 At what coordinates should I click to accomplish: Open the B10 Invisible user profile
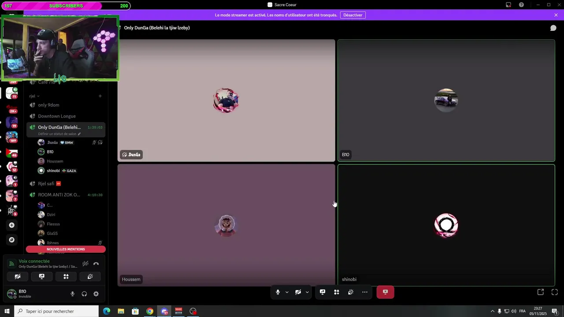(34, 294)
